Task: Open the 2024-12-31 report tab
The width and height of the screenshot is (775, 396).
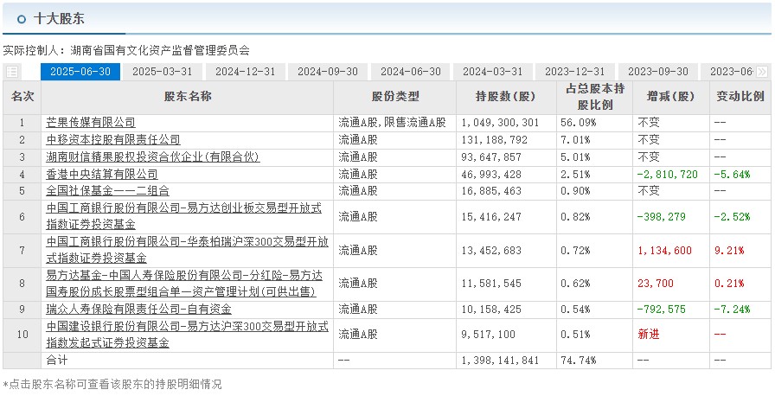Action: click(x=245, y=72)
